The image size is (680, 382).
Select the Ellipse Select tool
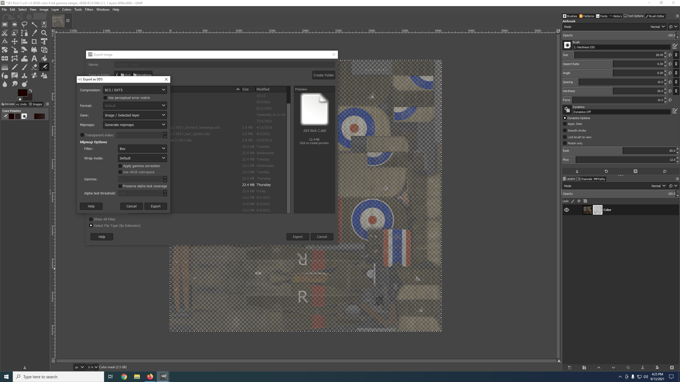15,24
